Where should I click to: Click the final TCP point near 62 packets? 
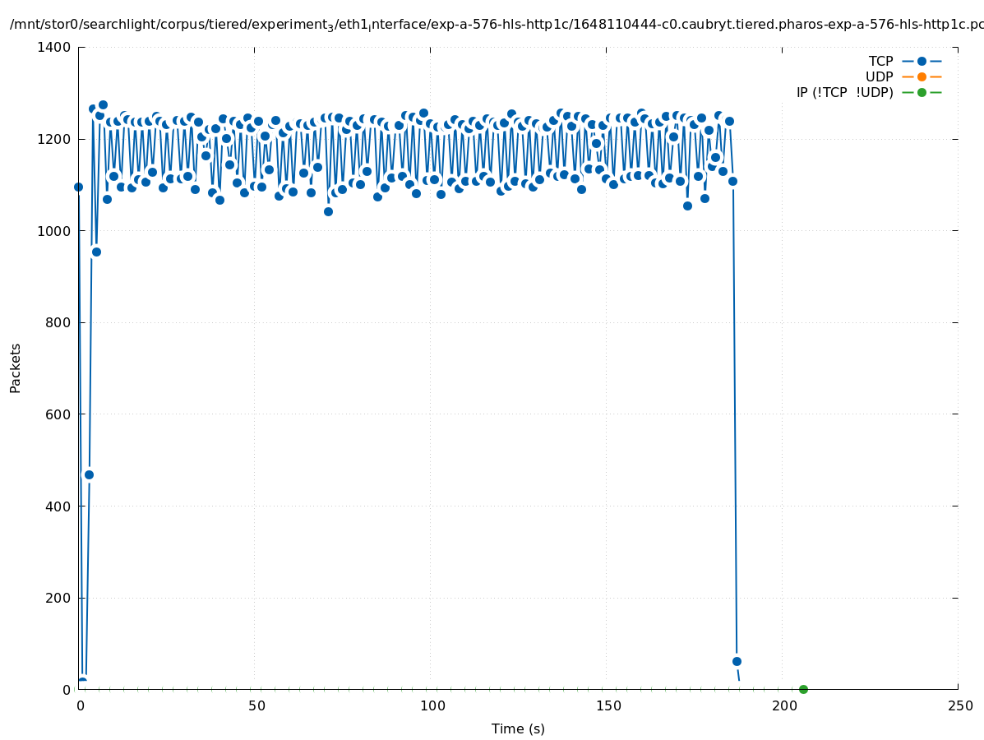pyautogui.click(x=737, y=661)
